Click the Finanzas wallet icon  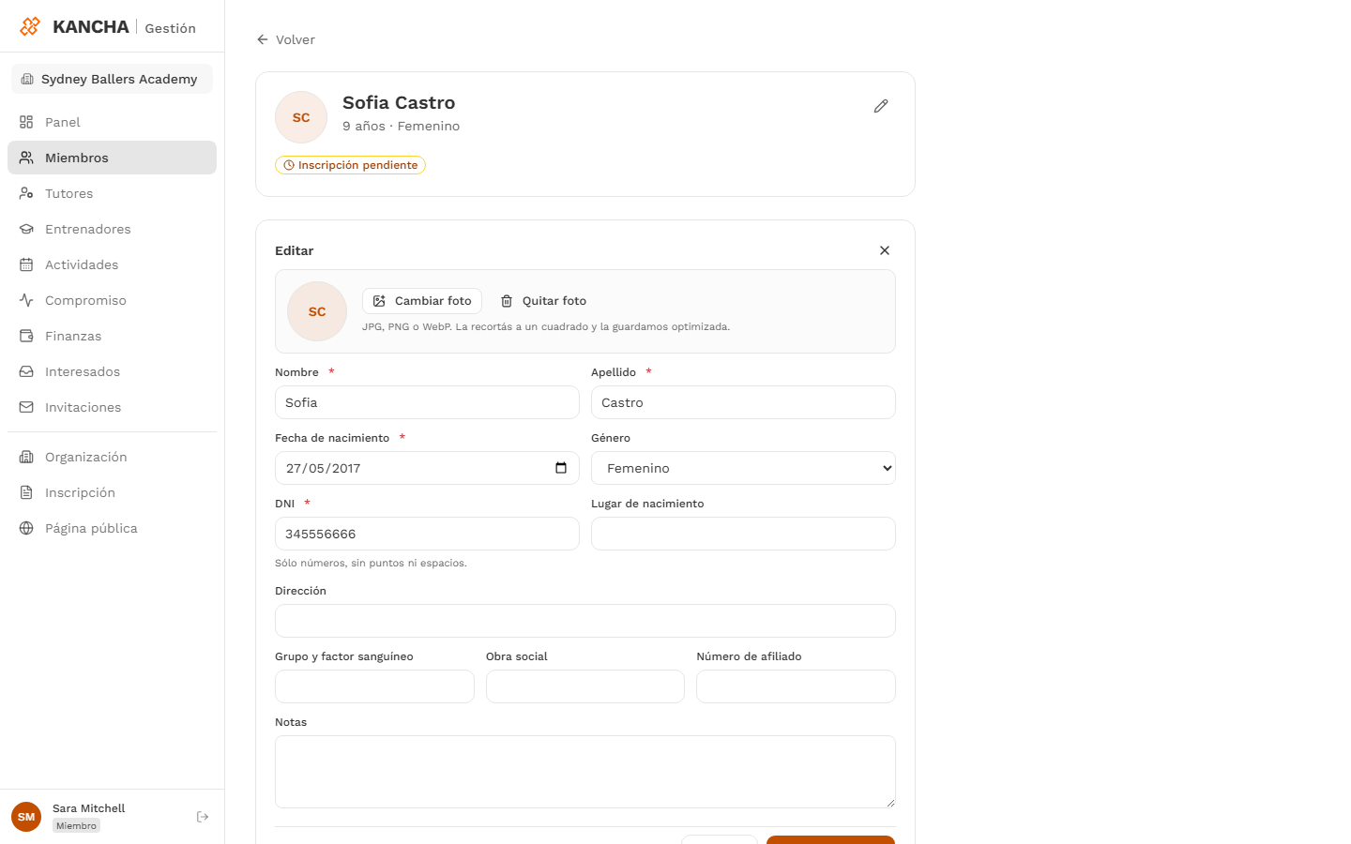tap(26, 336)
